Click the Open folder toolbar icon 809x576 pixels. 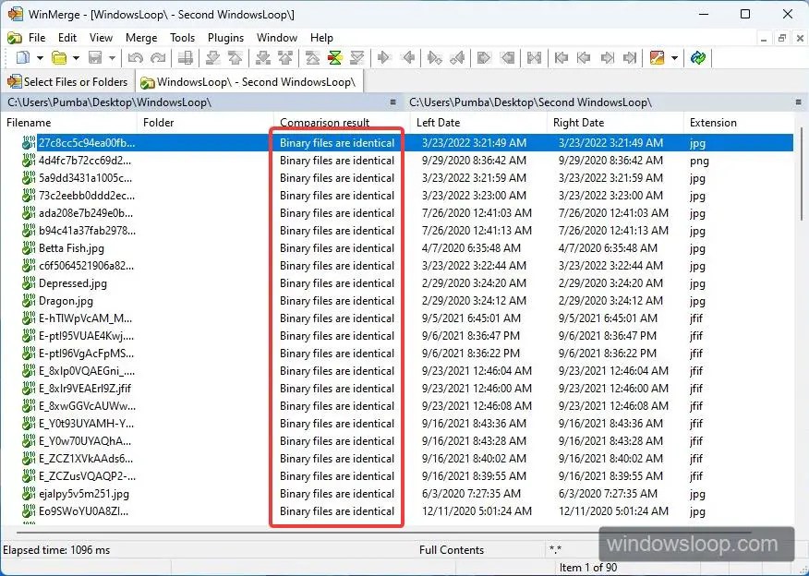pyautogui.click(x=58, y=58)
